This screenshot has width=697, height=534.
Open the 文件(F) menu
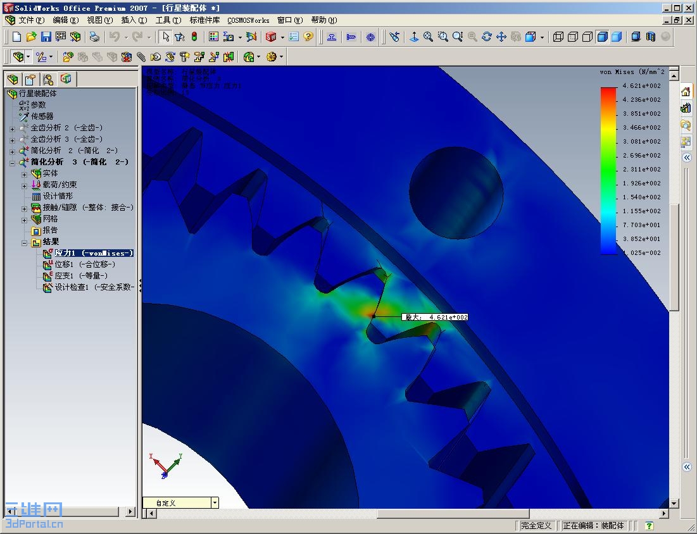point(31,20)
